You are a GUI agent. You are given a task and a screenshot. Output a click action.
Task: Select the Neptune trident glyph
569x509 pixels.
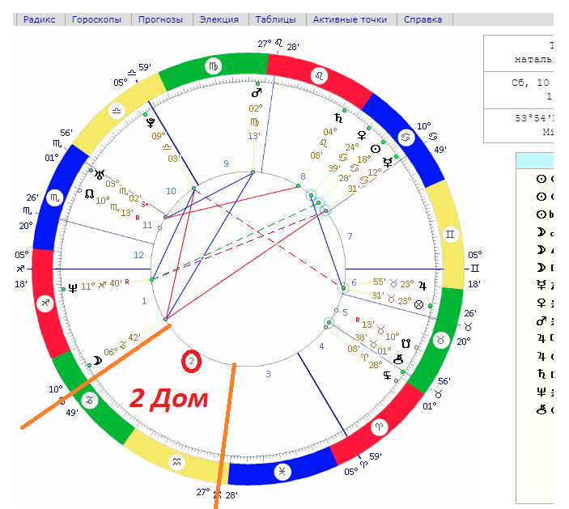[x=74, y=286]
